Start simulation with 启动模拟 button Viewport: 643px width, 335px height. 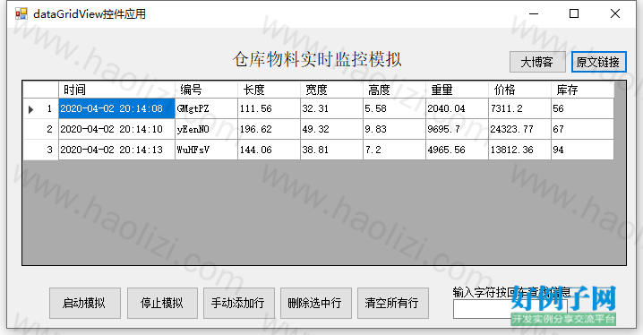coord(85,303)
